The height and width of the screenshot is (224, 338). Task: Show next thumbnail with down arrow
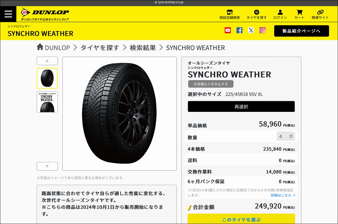tap(47, 166)
